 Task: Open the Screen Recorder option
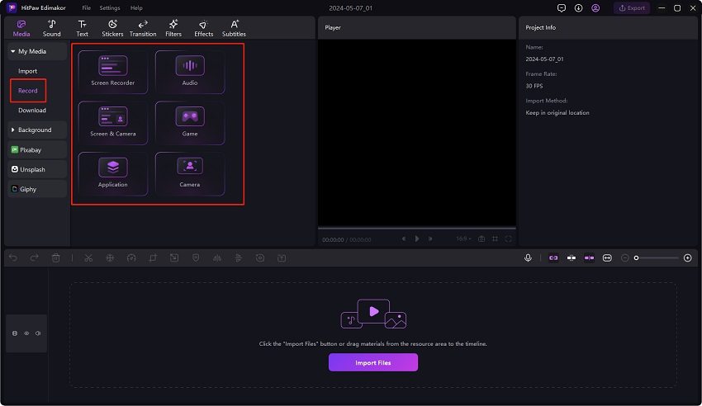tap(113, 72)
